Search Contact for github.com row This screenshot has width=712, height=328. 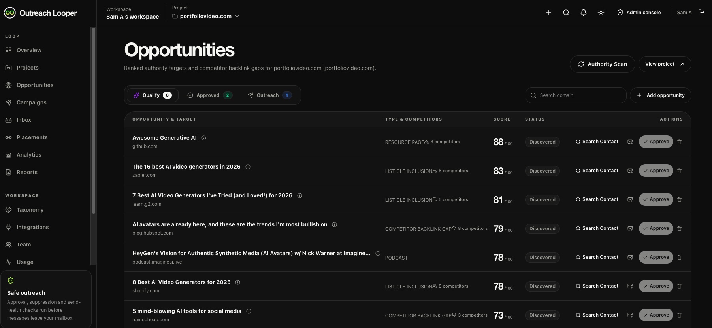pos(597,142)
